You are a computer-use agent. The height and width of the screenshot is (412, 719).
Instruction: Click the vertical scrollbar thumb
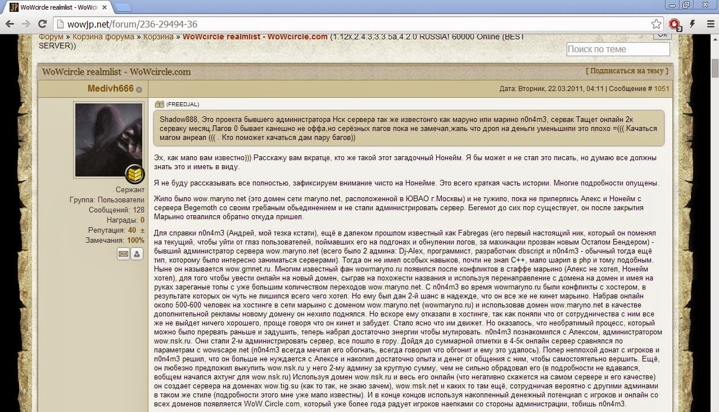click(715, 69)
